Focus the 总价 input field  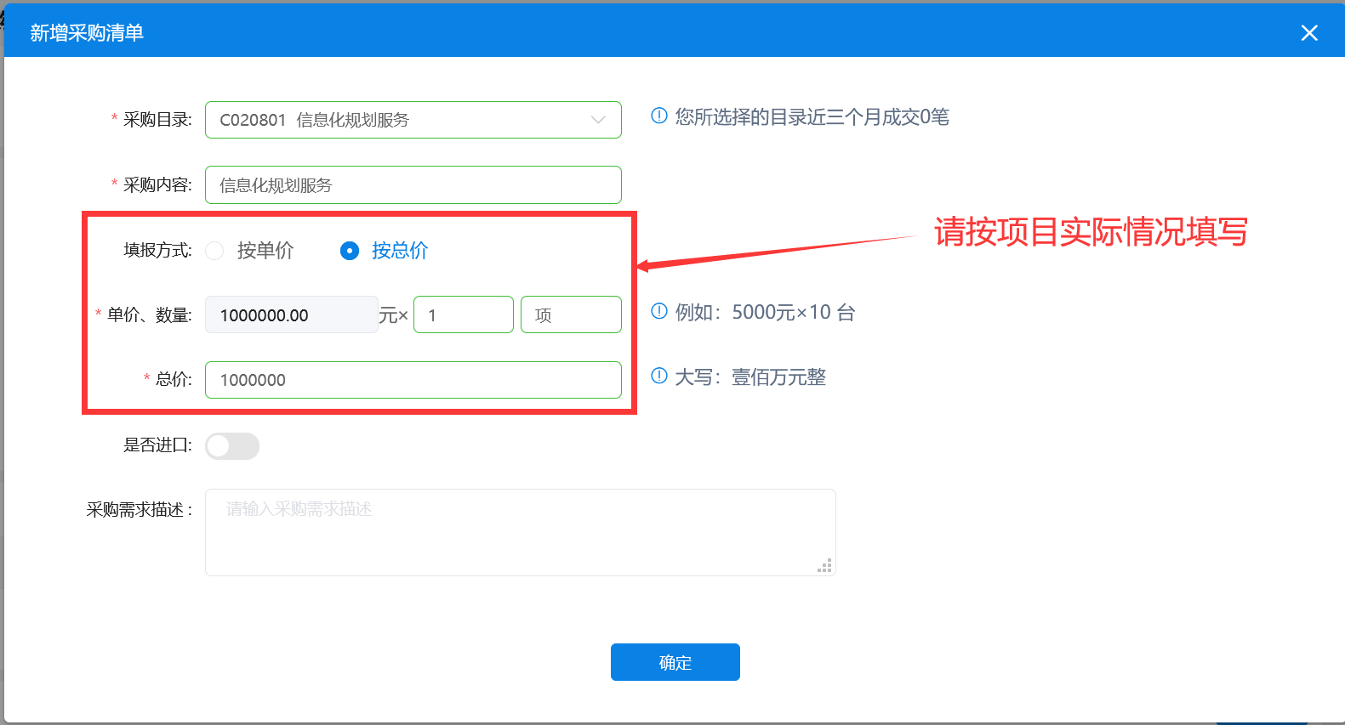coord(413,380)
